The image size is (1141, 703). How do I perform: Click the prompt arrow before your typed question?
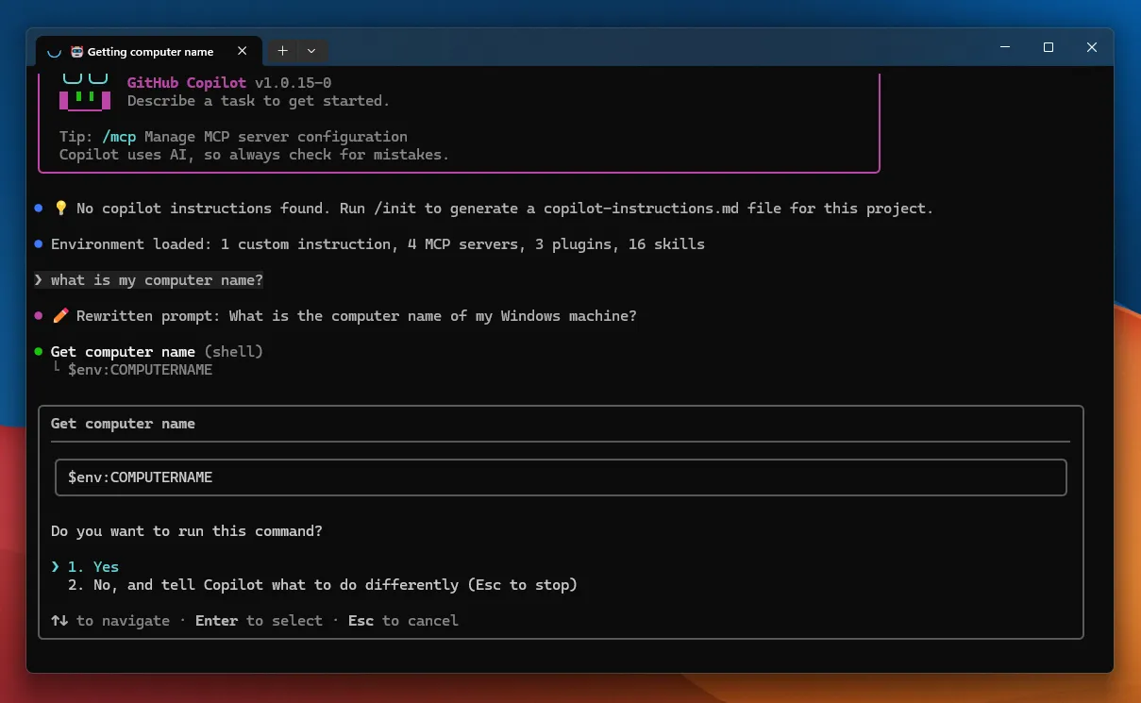click(x=38, y=279)
